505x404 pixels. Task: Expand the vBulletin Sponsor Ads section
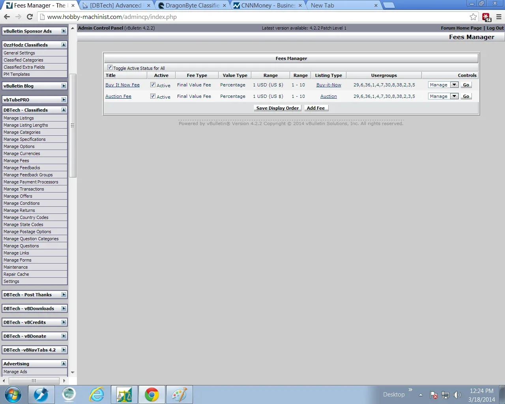click(64, 31)
